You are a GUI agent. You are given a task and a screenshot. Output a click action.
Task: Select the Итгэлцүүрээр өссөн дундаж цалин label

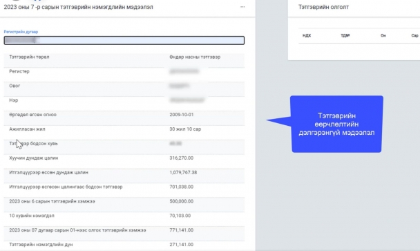[49, 173]
